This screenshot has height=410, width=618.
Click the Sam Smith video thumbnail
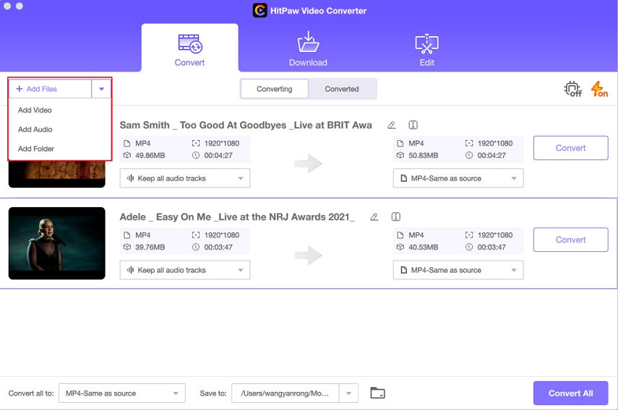(57, 174)
